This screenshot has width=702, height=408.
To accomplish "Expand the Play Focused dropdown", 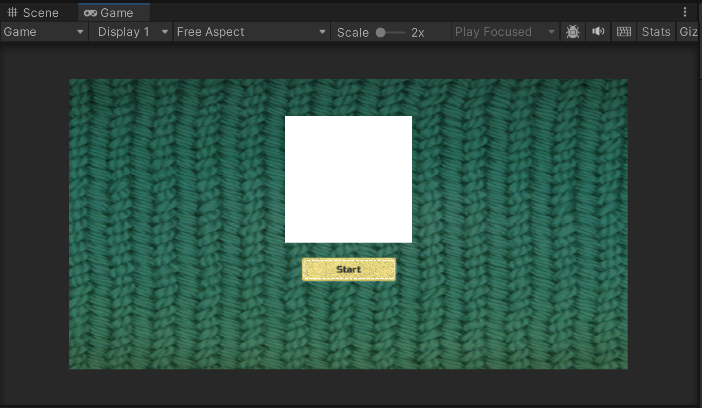I will click(x=505, y=32).
